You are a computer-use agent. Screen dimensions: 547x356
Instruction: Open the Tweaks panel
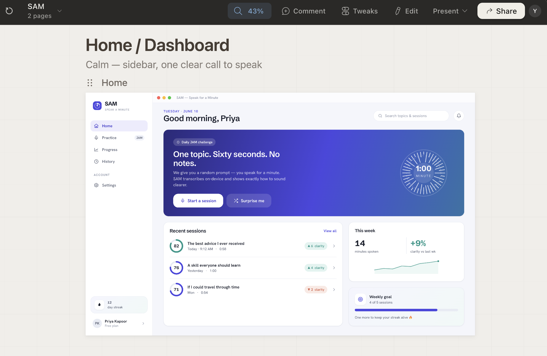[360, 11]
